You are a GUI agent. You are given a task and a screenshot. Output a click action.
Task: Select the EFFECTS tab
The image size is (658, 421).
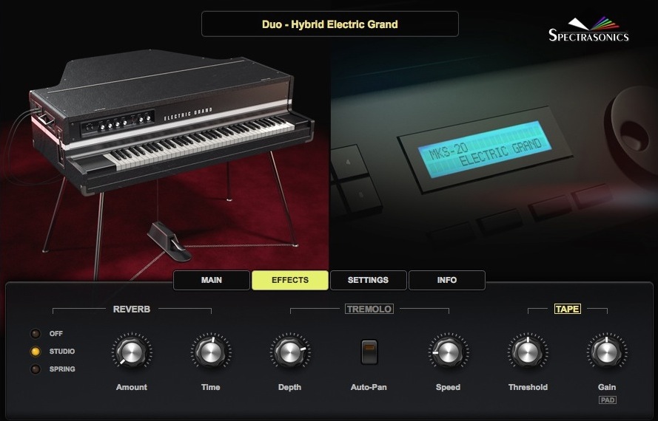(290, 280)
